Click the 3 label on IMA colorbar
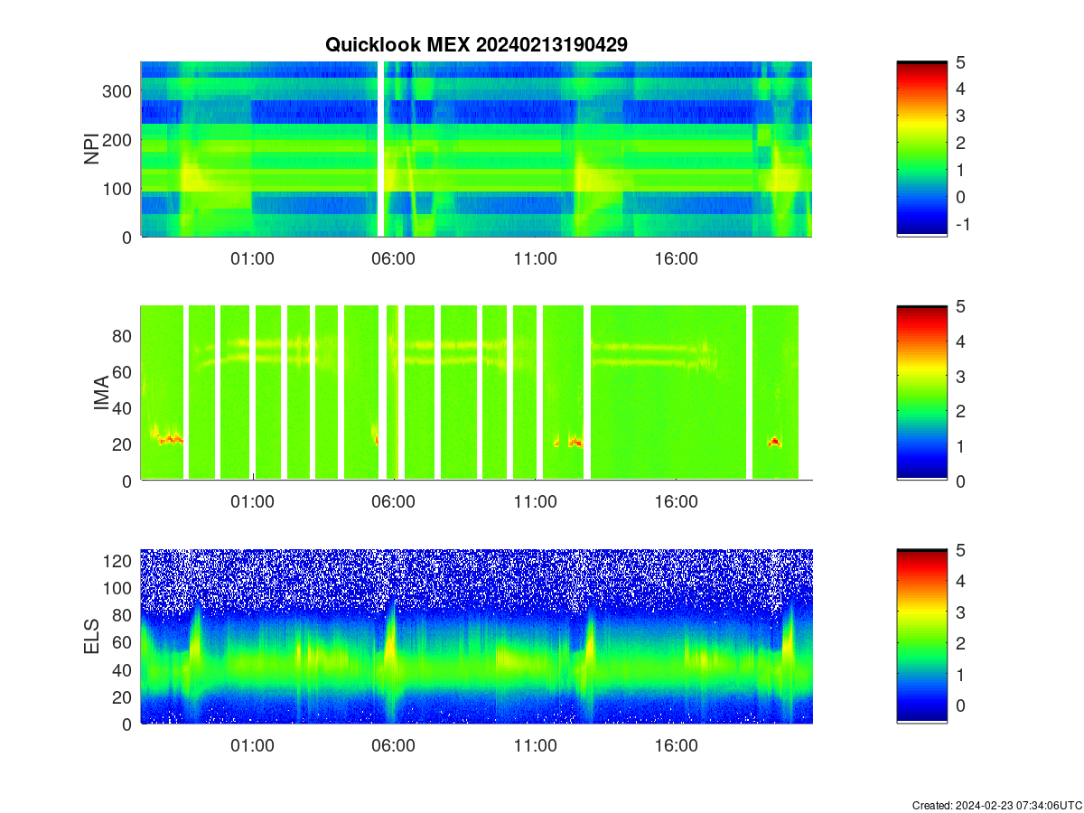 pos(959,376)
